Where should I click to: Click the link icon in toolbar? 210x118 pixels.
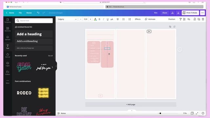189,19
